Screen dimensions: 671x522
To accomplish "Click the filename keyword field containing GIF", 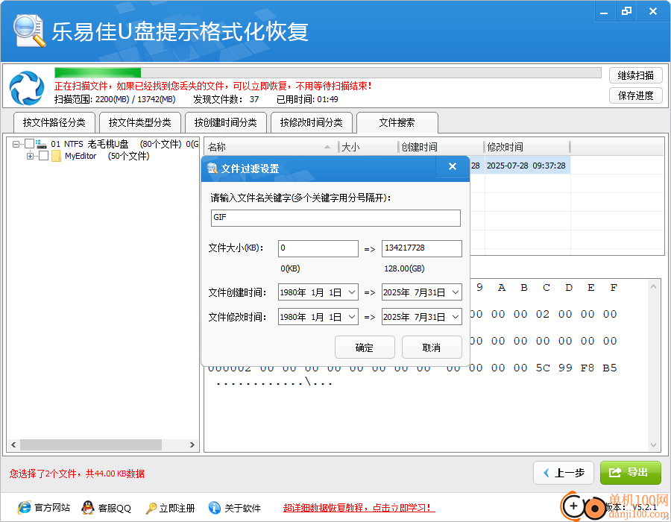I will (x=335, y=218).
